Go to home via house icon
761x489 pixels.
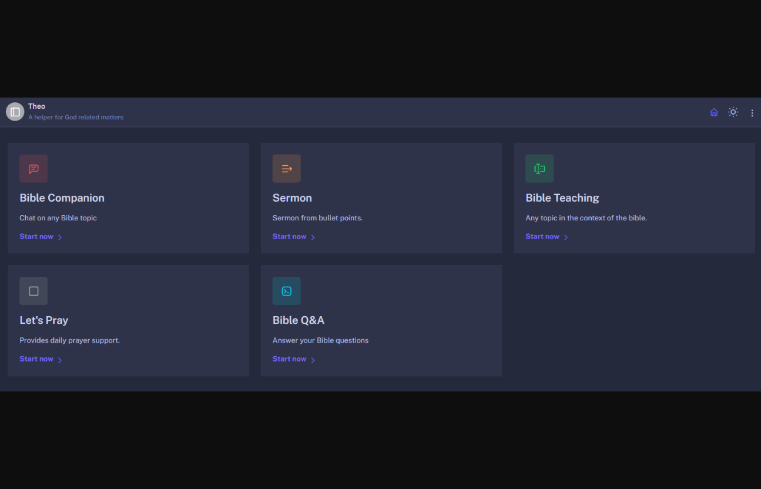[714, 112]
